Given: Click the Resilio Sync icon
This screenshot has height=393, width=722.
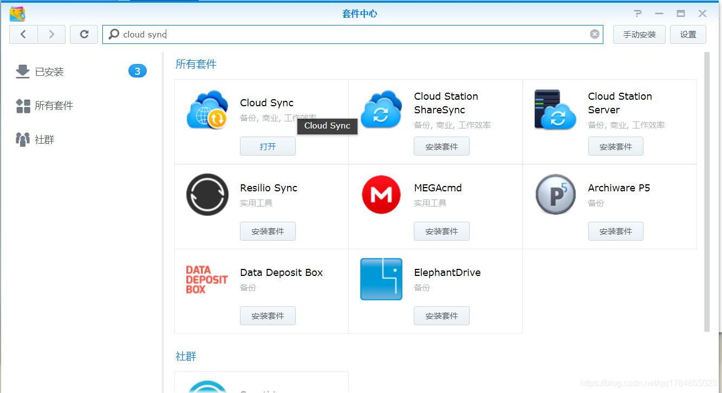Looking at the screenshot, I should click(207, 195).
